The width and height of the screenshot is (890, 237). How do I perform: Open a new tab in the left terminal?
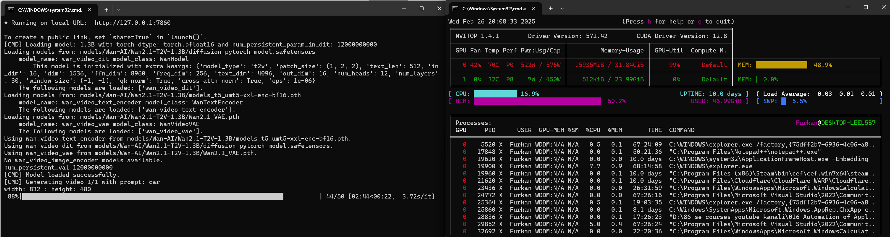coord(106,10)
